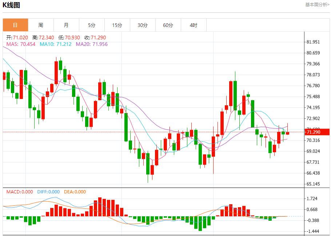Select the 日 daily chart tab
Image resolution: width=331 pixels, height=236 pixels.
pyautogui.click(x=15, y=25)
